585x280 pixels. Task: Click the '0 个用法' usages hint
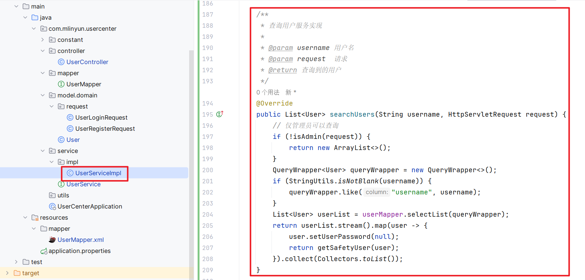pos(267,92)
